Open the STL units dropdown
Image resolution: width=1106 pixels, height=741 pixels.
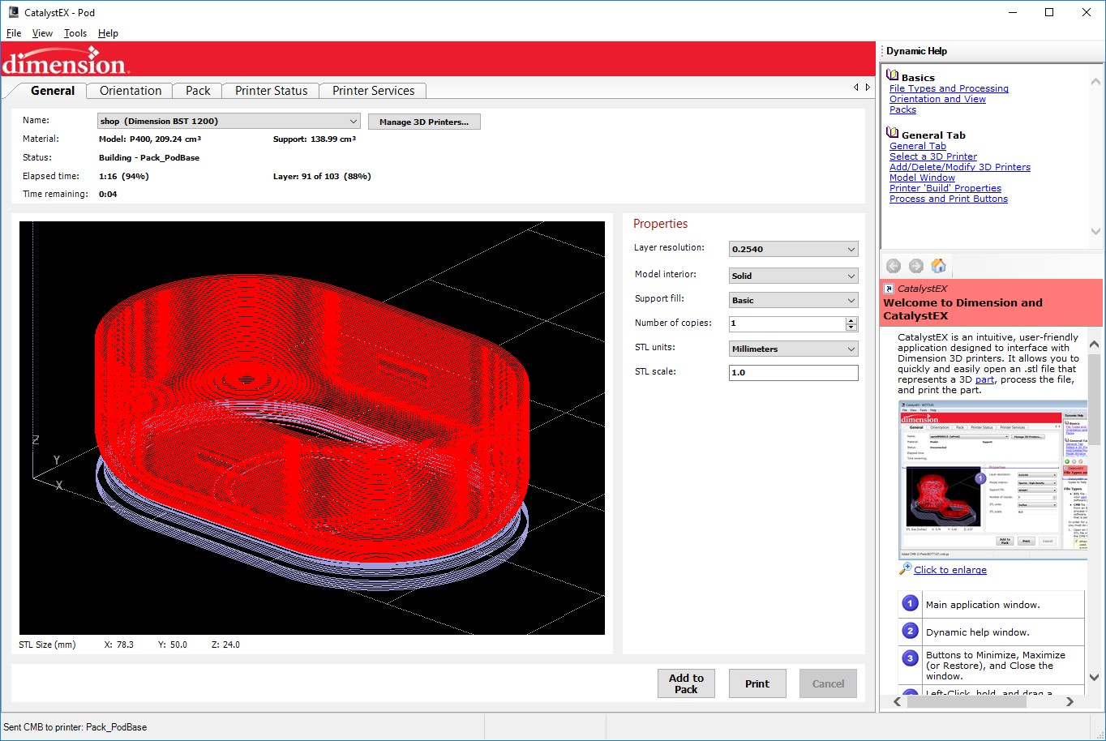(794, 349)
